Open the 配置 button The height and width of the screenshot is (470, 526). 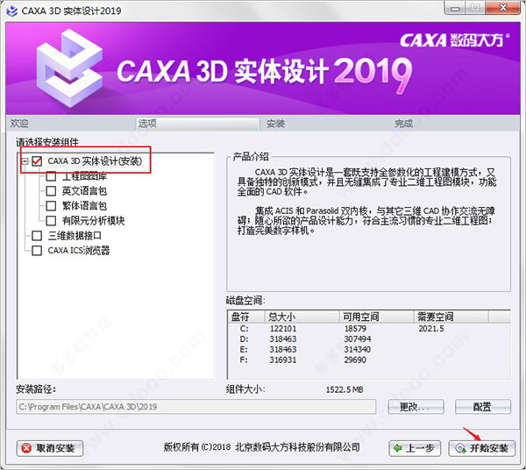pyautogui.click(x=483, y=407)
